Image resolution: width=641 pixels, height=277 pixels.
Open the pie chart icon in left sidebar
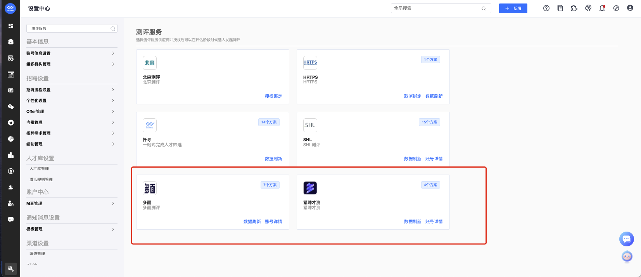[11, 139]
